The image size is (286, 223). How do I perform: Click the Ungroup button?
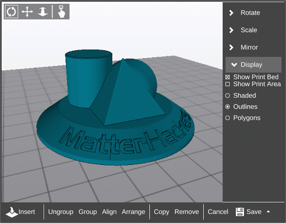pyautogui.click(x=61, y=212)
